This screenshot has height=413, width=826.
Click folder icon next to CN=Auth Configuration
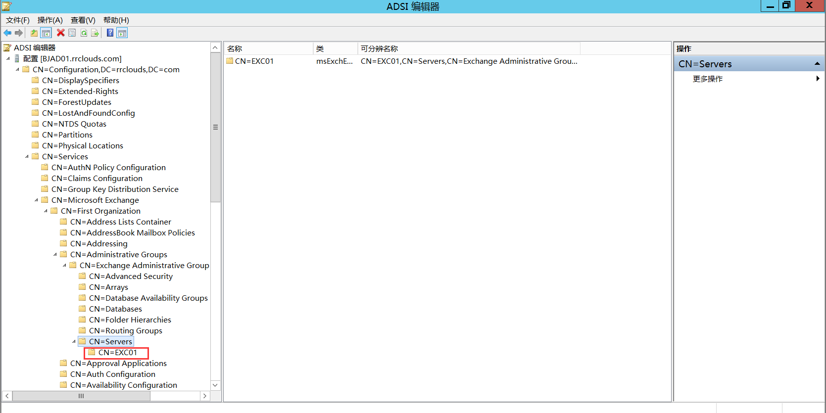point(63,374)
